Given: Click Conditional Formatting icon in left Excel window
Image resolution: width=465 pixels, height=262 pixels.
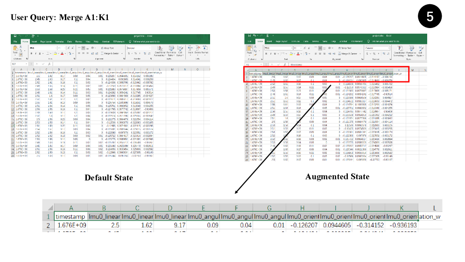Looking at the screenshot, I should 160,50.
